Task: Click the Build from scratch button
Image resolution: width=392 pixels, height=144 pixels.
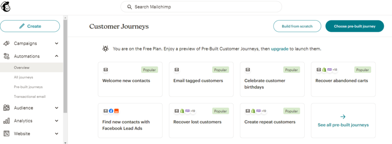Action: tap(297, 26)
